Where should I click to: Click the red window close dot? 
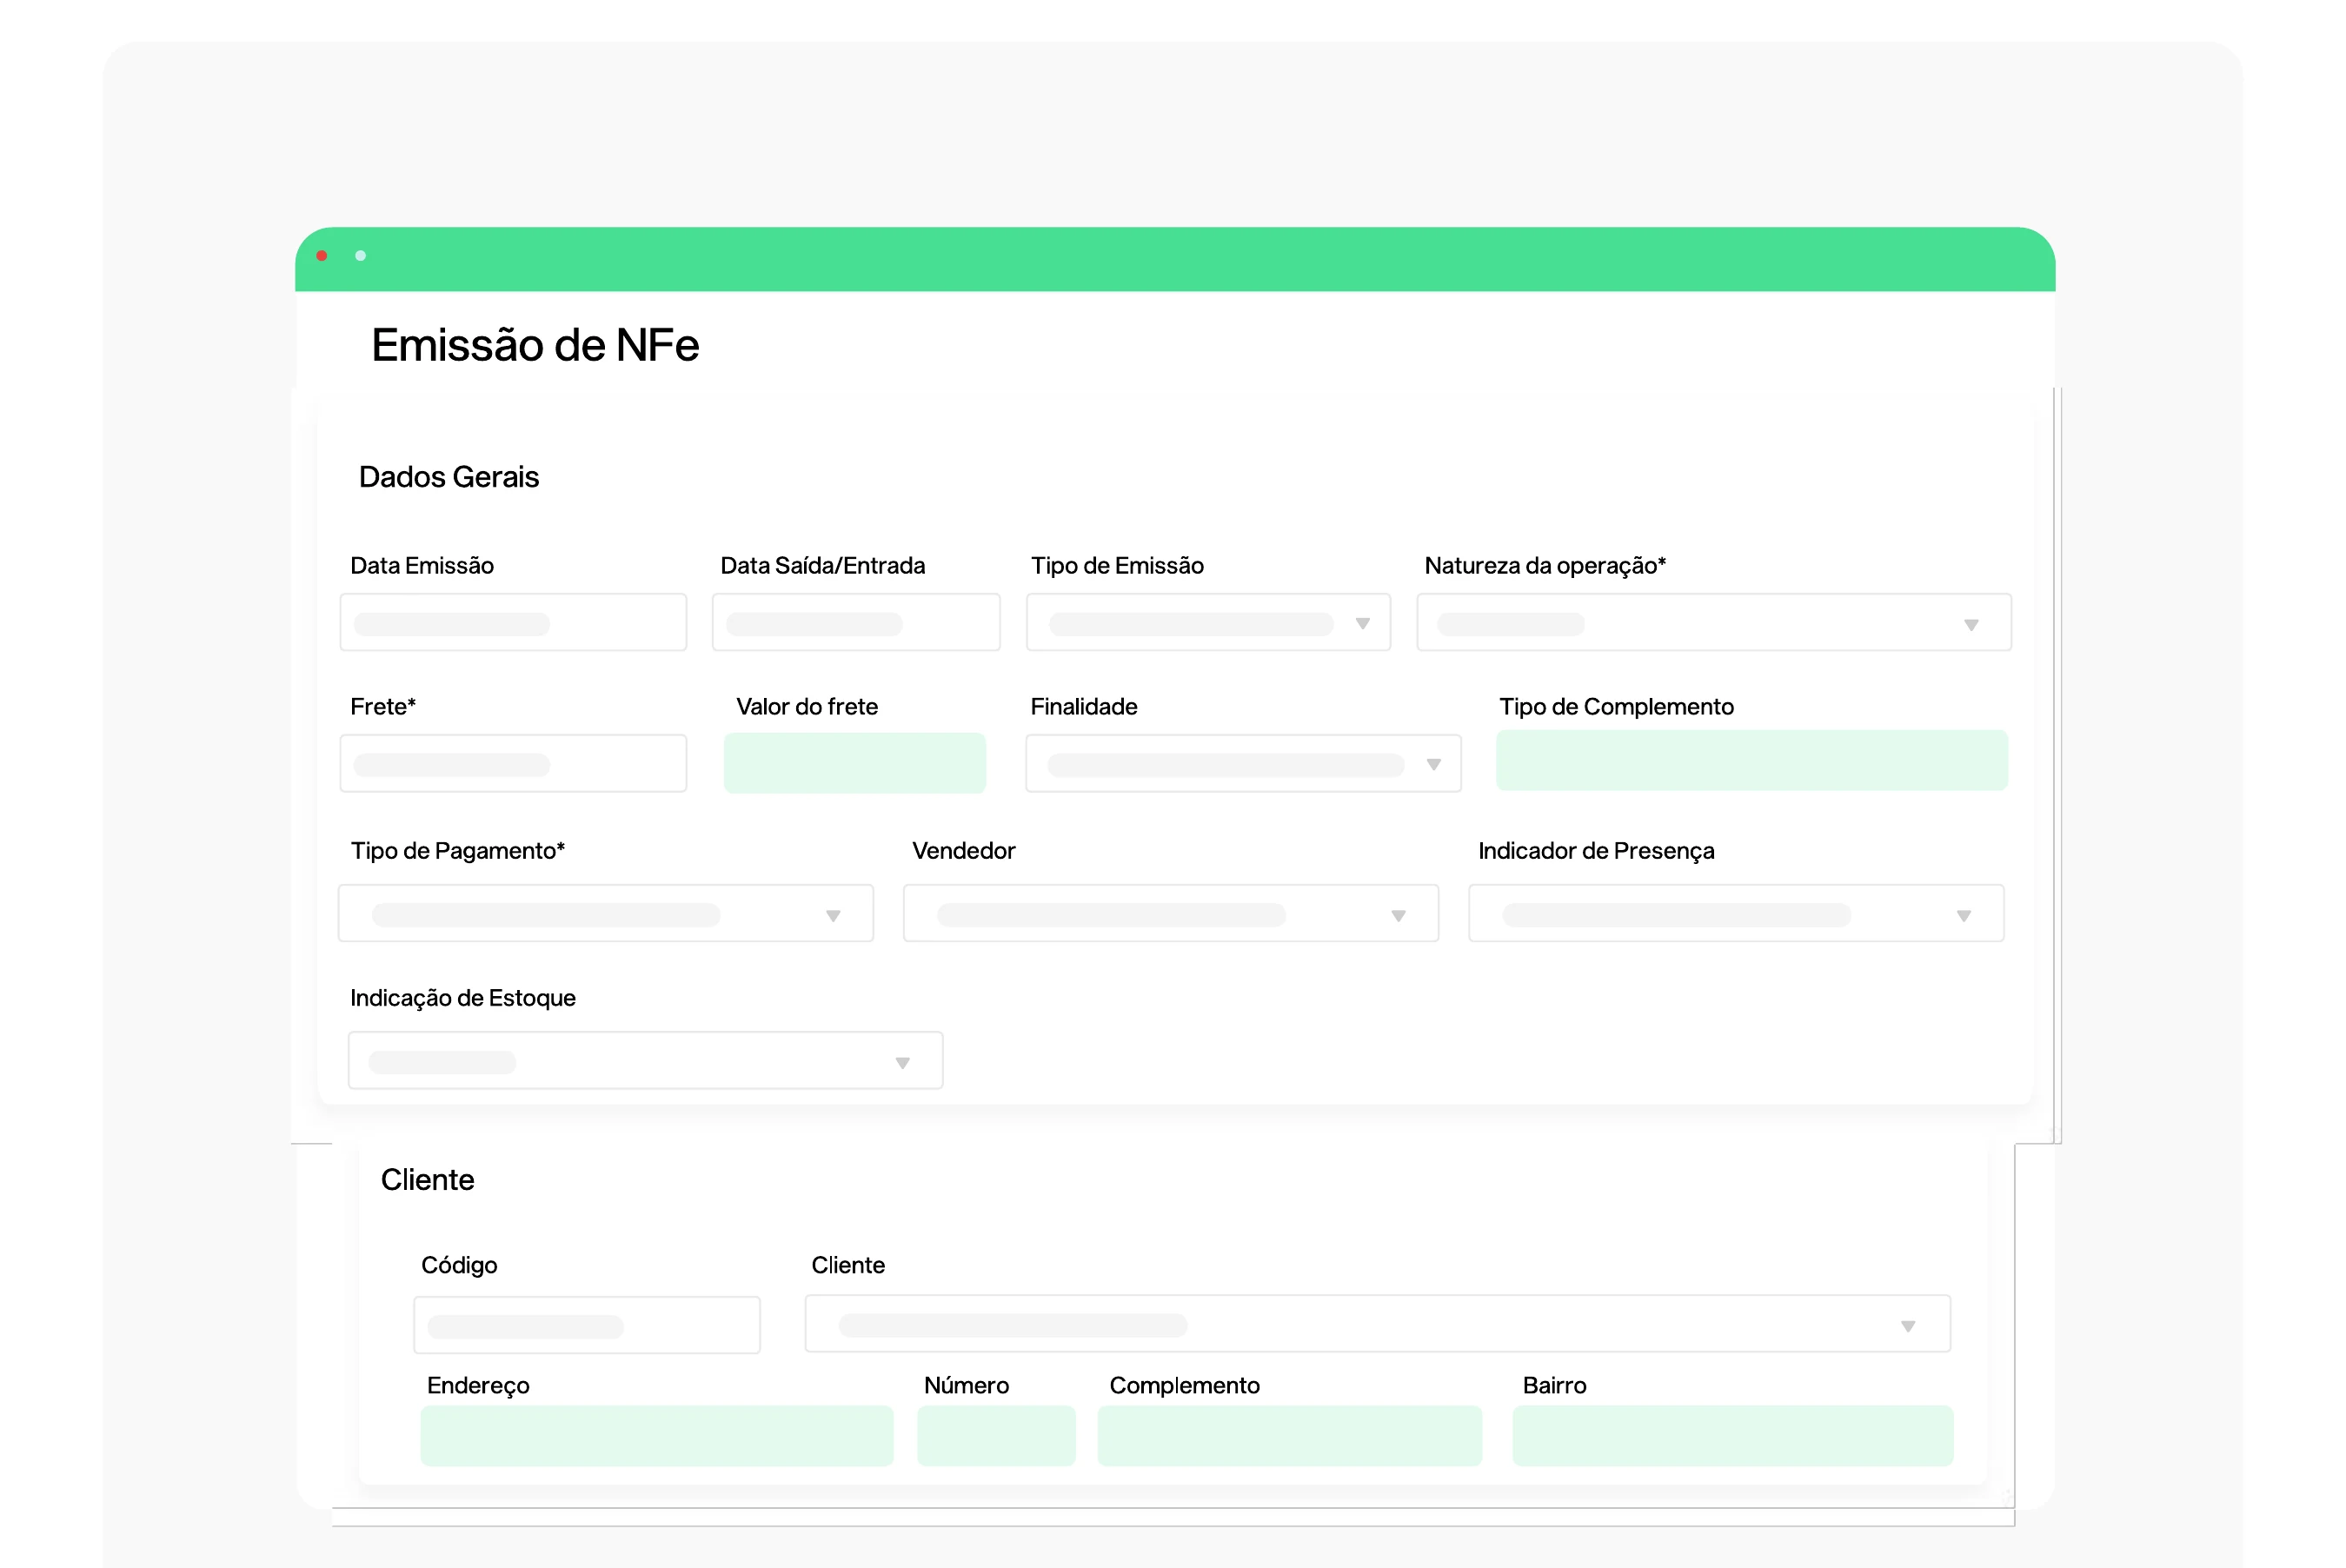[322, 256]
